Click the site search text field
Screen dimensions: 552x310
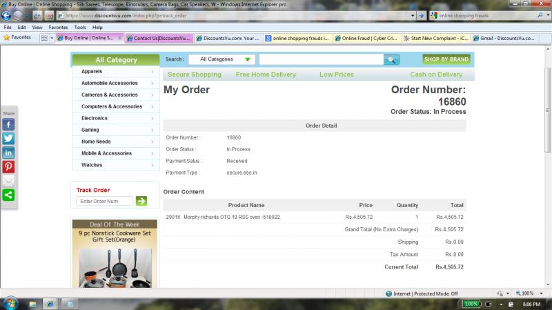click(x=321, y=59)
